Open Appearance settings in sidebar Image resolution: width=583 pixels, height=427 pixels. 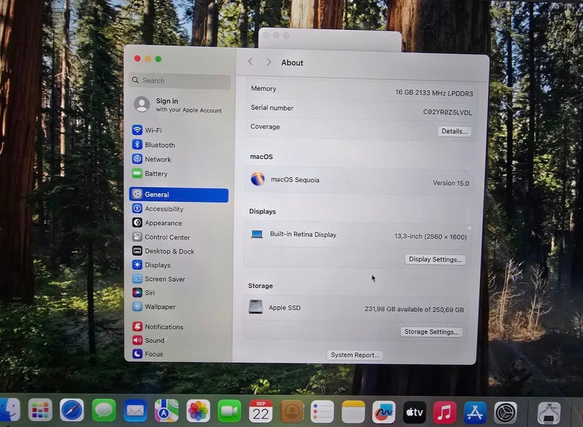(157, 223)
